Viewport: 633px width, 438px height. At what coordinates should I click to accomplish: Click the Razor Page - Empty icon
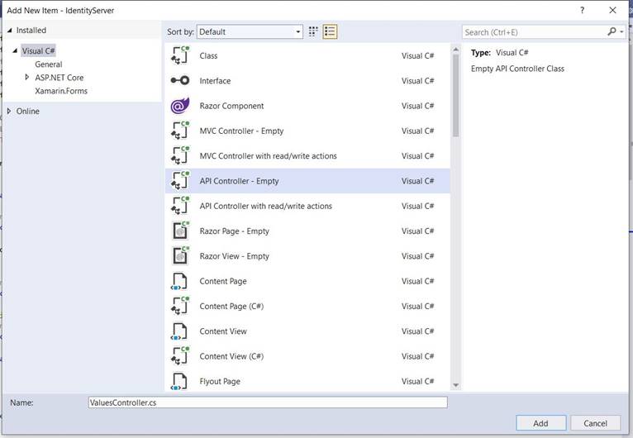click(x=180, y=231)
